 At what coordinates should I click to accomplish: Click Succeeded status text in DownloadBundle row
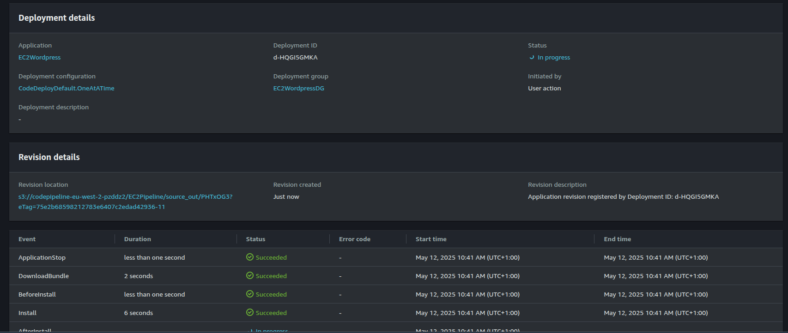point(271,276)
